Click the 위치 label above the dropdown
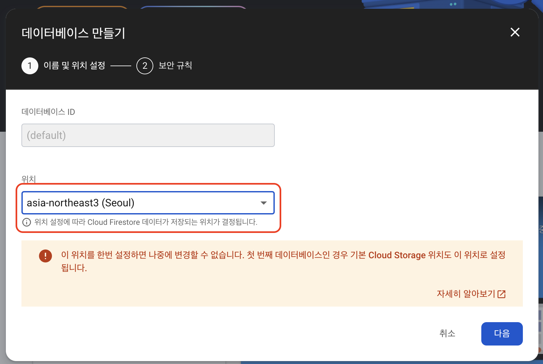Screen dimensions: 543x364 29,179
